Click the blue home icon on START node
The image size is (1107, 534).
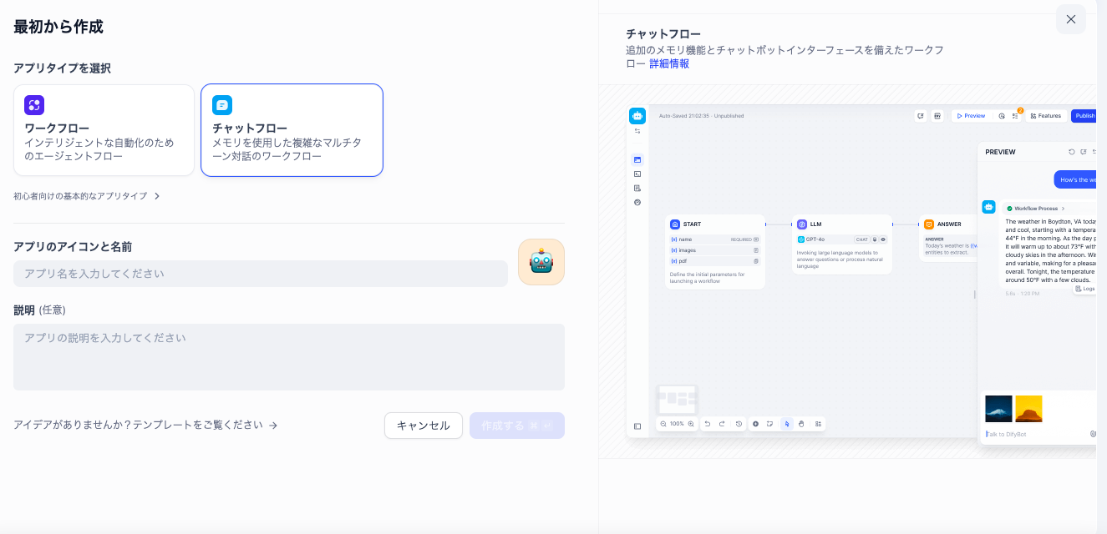pos(675,224)
